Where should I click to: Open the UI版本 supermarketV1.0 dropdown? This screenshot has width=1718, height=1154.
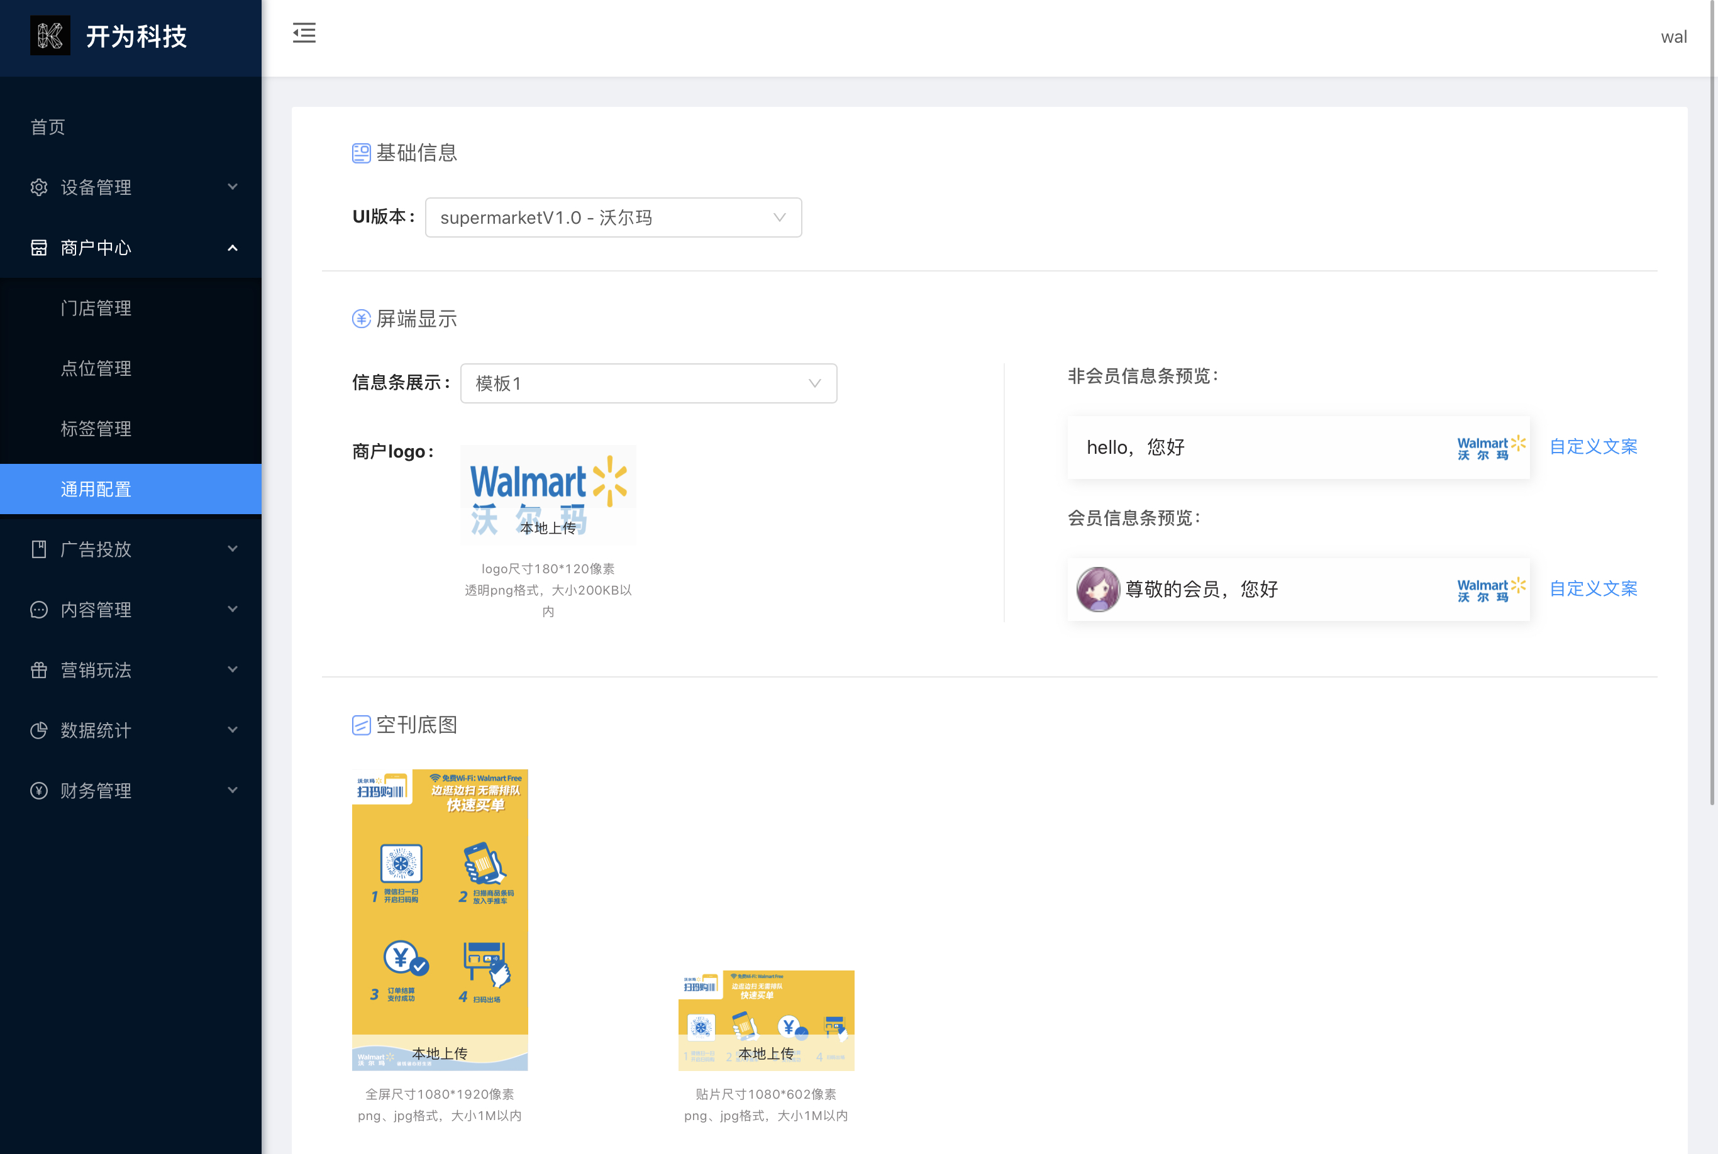point(613,217)
